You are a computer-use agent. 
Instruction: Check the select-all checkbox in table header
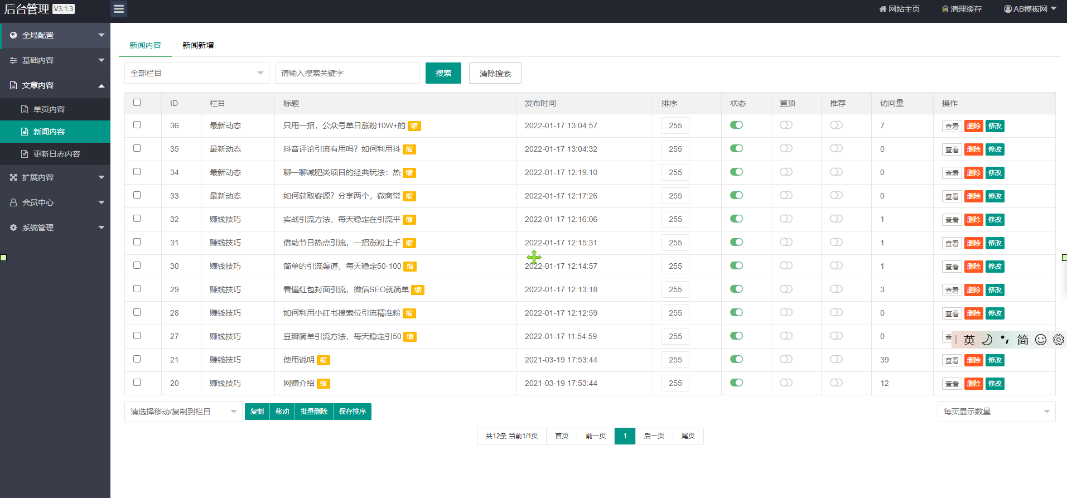(x=137, y=103)
